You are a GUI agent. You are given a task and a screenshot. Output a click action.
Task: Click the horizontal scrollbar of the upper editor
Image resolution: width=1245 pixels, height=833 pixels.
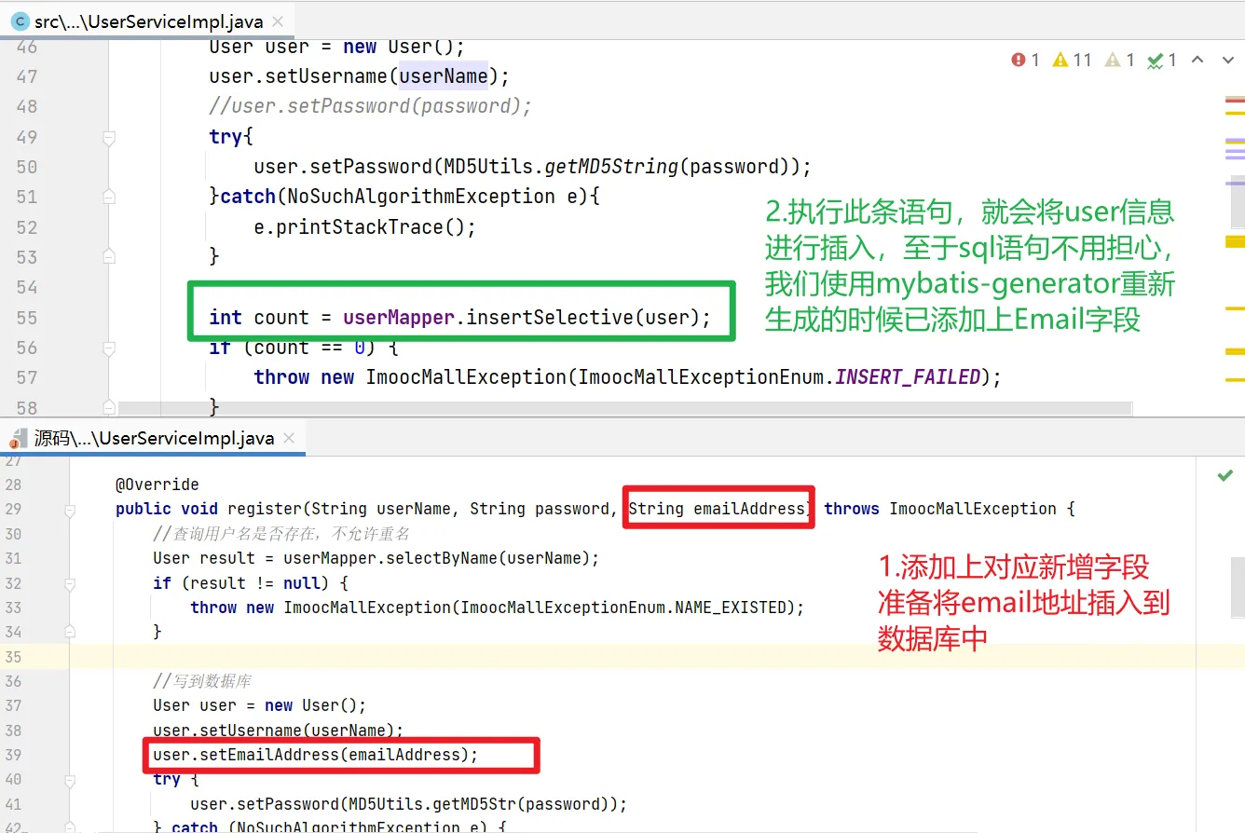[625, 408]
